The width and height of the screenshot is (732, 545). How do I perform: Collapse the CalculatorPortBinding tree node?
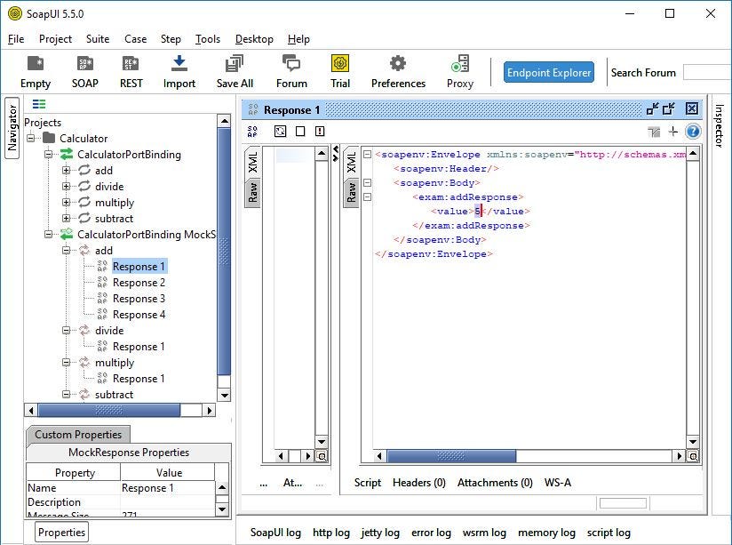tap(51, 154)
